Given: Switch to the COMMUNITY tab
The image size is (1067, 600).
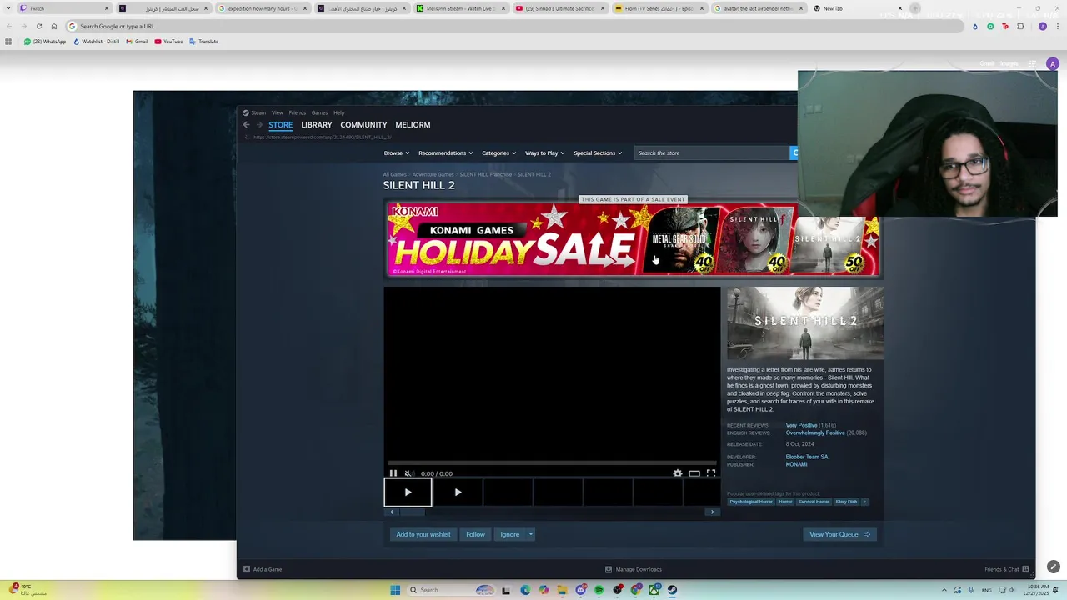Looking at the screenshot, I should coord(363,125).
